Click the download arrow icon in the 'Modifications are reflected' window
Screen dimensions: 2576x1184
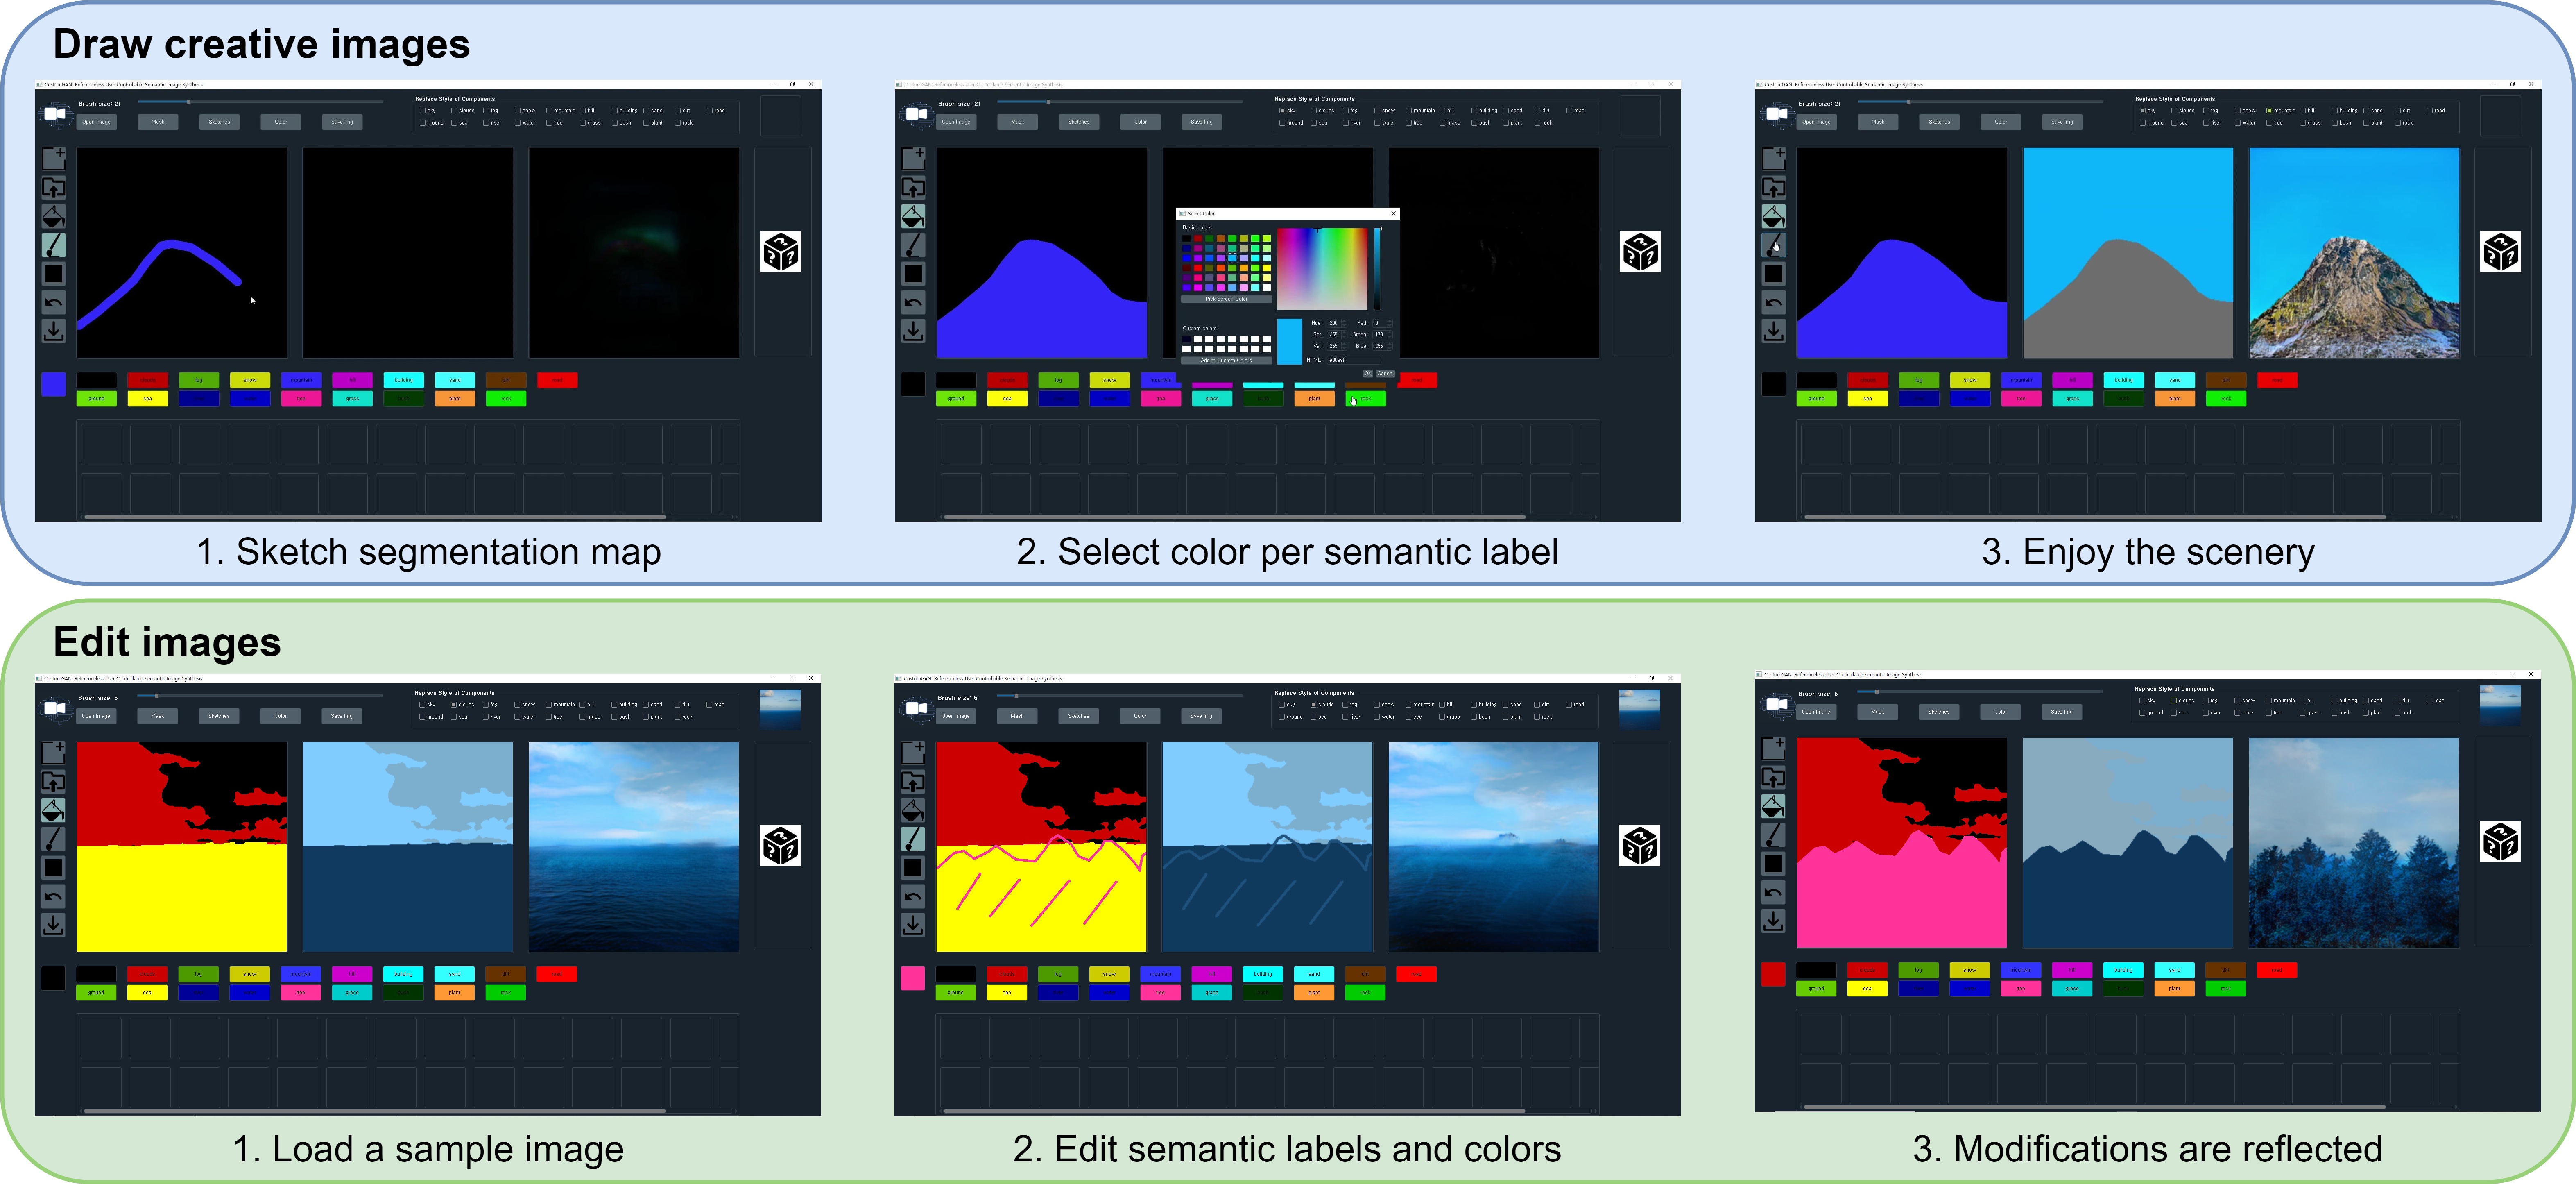(x=1773, y=921)
